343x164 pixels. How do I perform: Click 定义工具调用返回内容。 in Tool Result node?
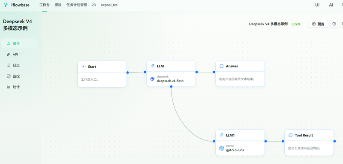click(304, 148)
